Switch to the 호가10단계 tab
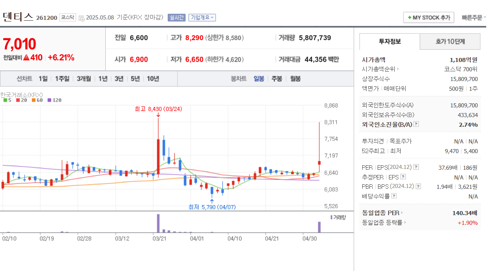 click(x=450, y=41)
